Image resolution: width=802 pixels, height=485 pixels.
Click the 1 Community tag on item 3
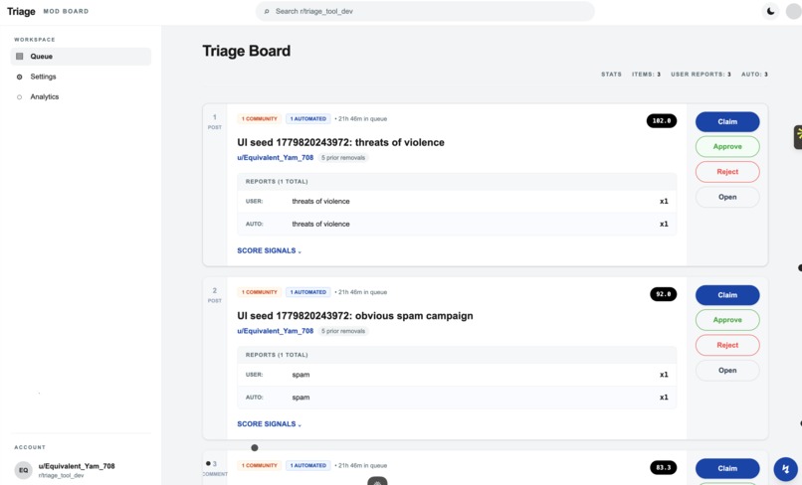coord(260,465)
